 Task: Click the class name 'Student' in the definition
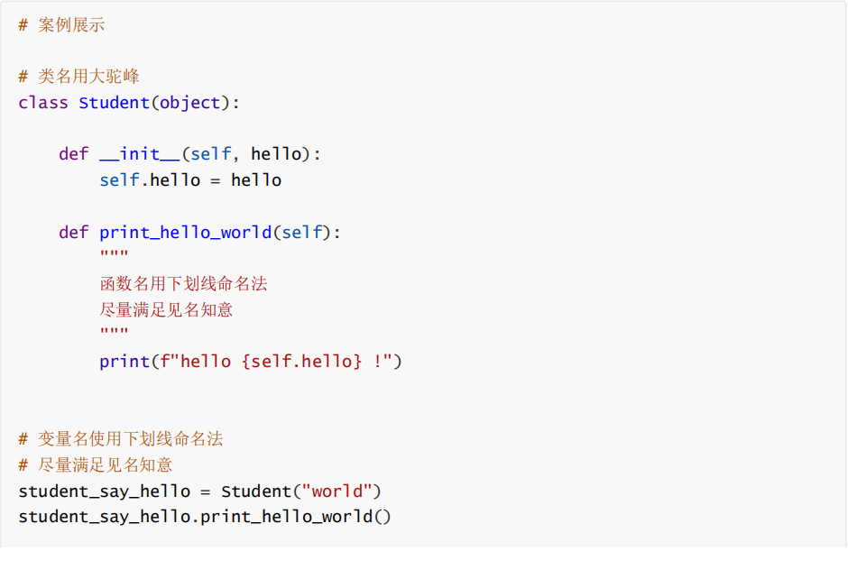coord(114,103)
